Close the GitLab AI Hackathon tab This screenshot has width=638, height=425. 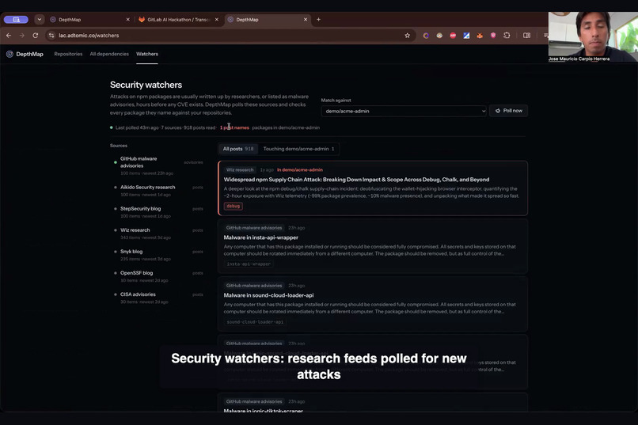click(216, 20)
